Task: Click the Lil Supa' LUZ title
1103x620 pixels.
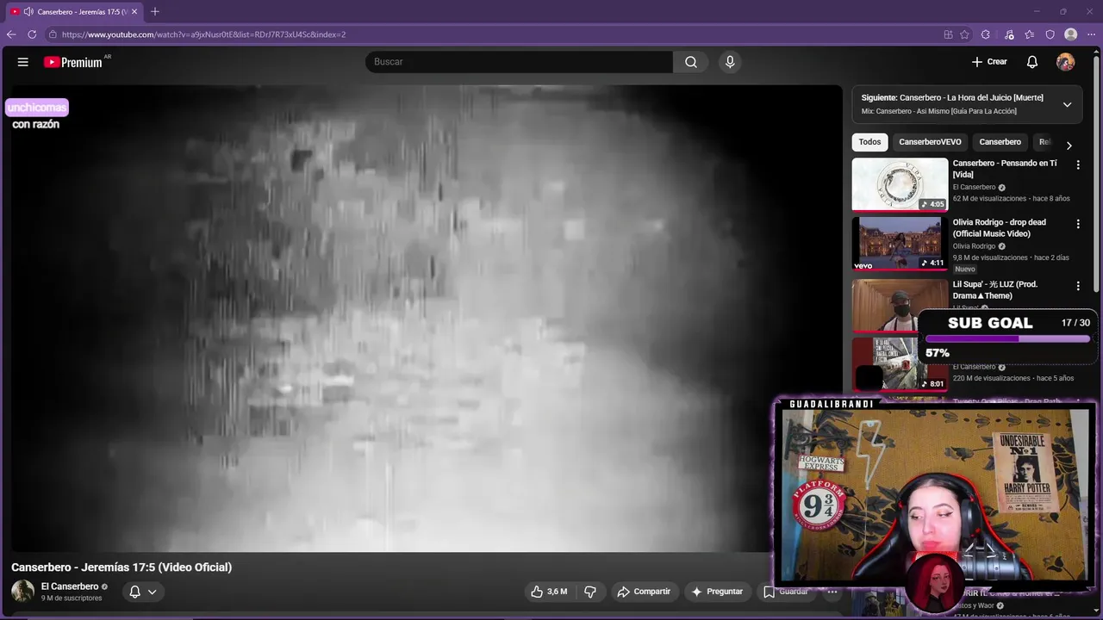Action: coord(995,290)
